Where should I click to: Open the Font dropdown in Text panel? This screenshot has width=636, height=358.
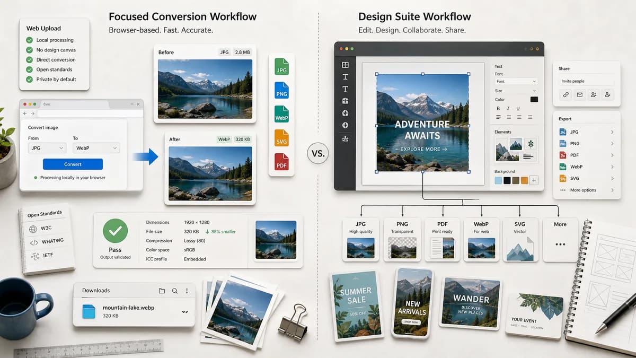(516, 82)
